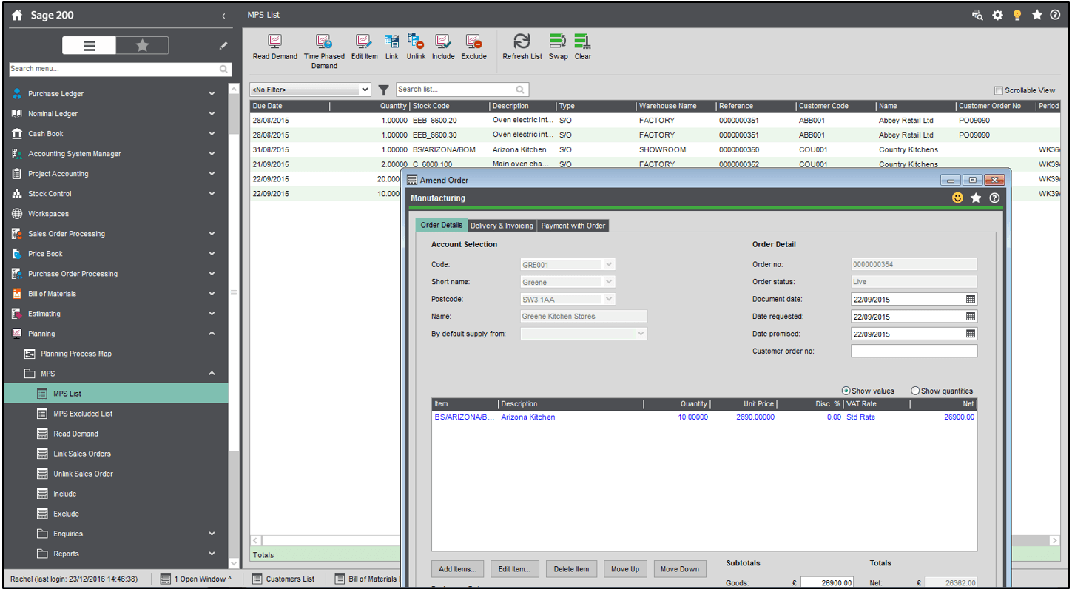Viewport: 1072px width, 592px height.
Task: Click the Edit Item button in Amend Order
Action: 514,569
